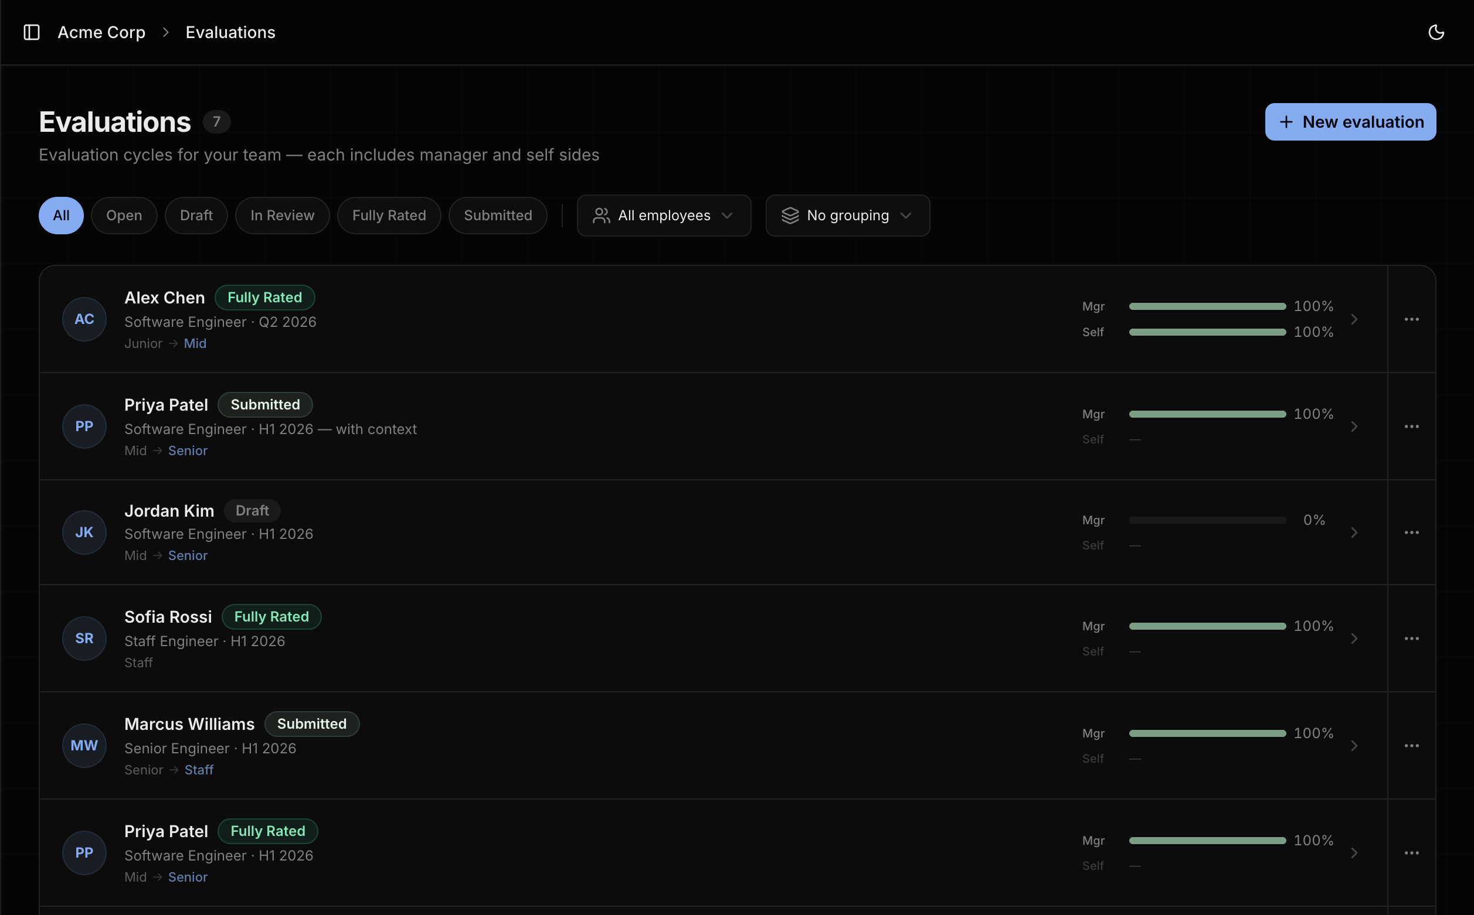Image resolution: width=1474 pixels, height=915 pixels.
Task: Click "Staff Engineer · H1 2026" text
Action: (x=205, y=640)
